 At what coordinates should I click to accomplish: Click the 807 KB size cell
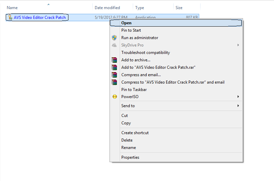coord(192,17)
